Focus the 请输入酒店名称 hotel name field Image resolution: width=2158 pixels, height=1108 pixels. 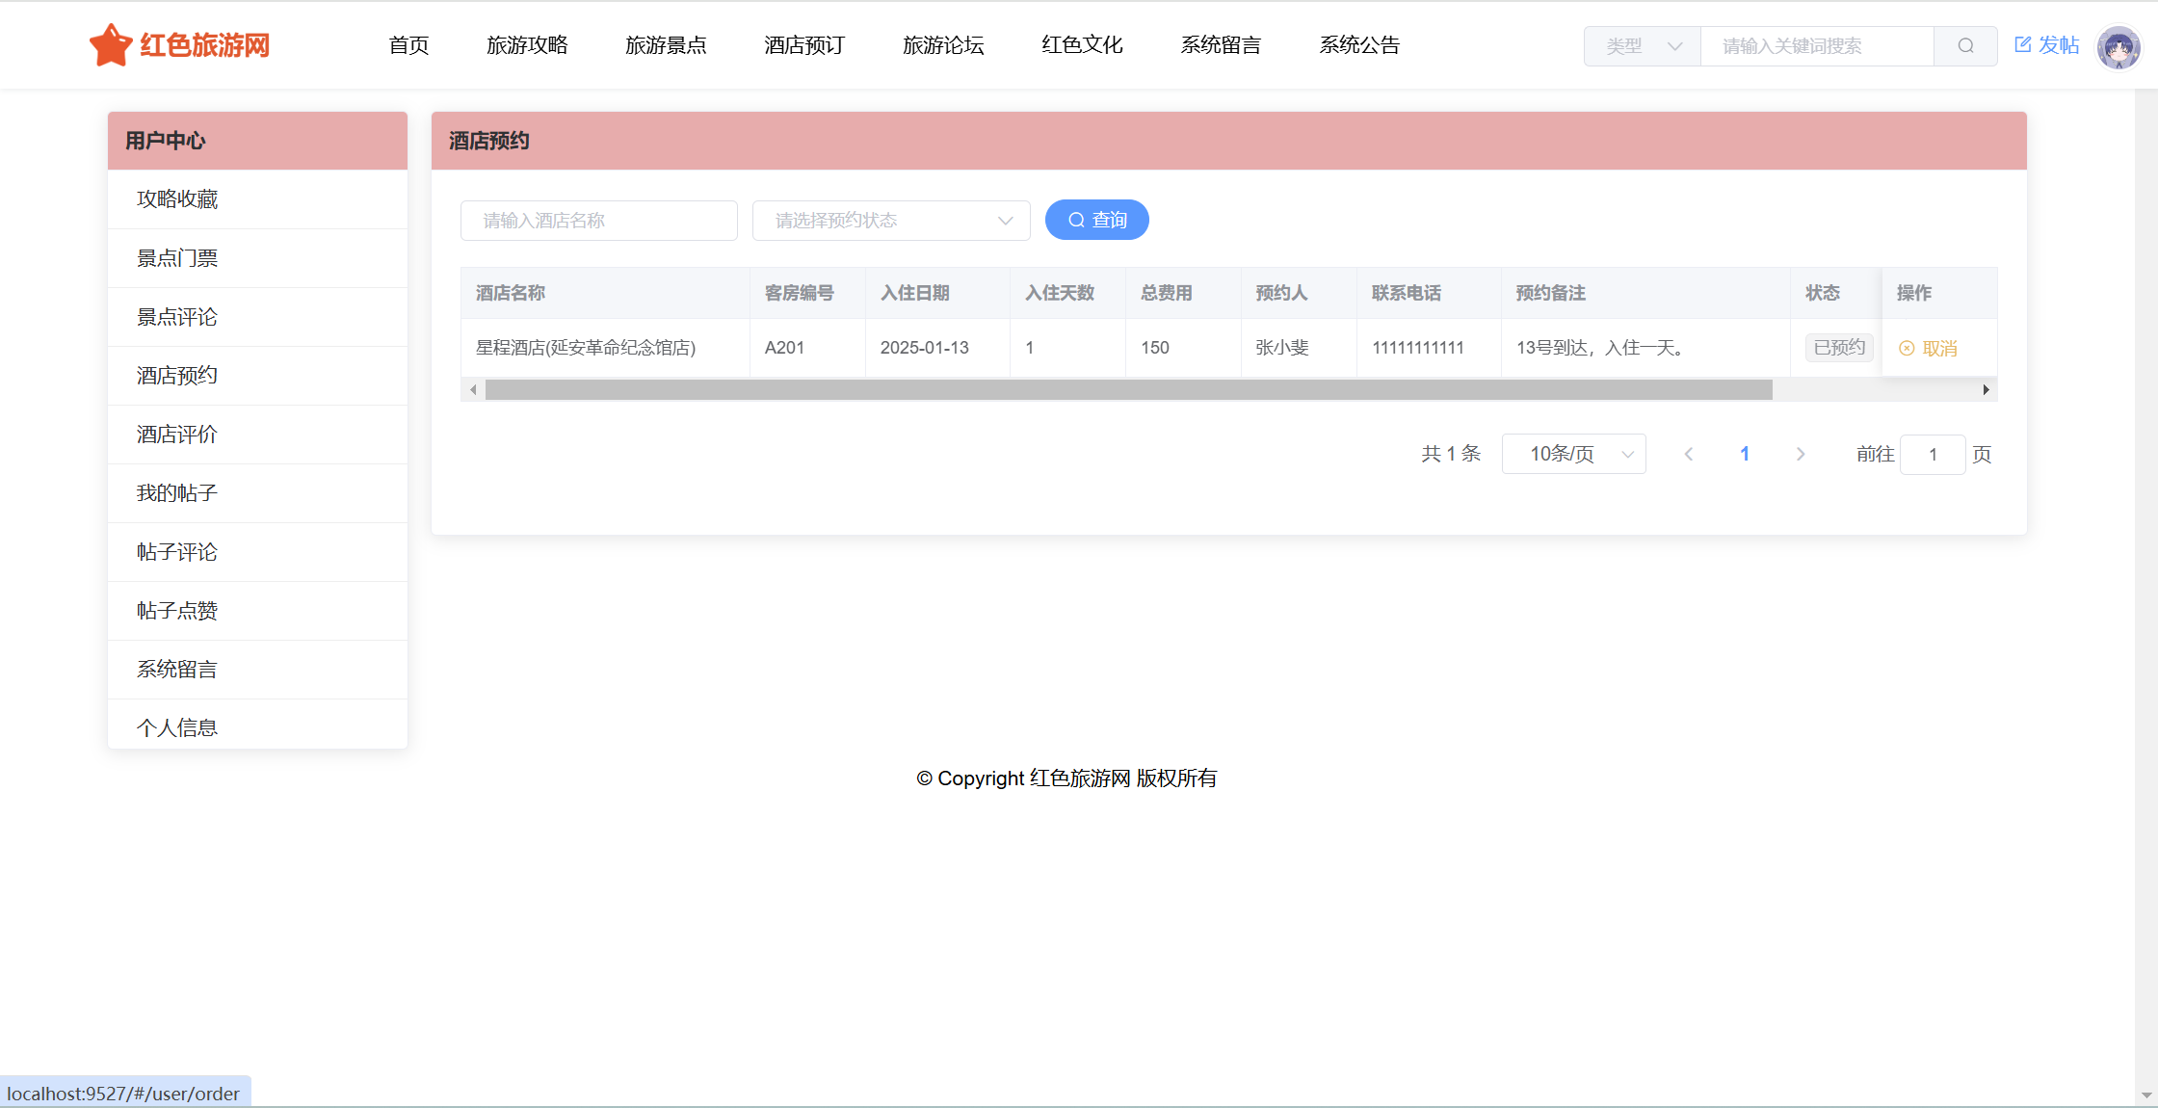coord(598,221)
